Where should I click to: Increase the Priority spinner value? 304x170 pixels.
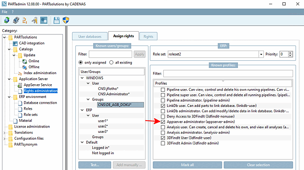coord(290,53)
